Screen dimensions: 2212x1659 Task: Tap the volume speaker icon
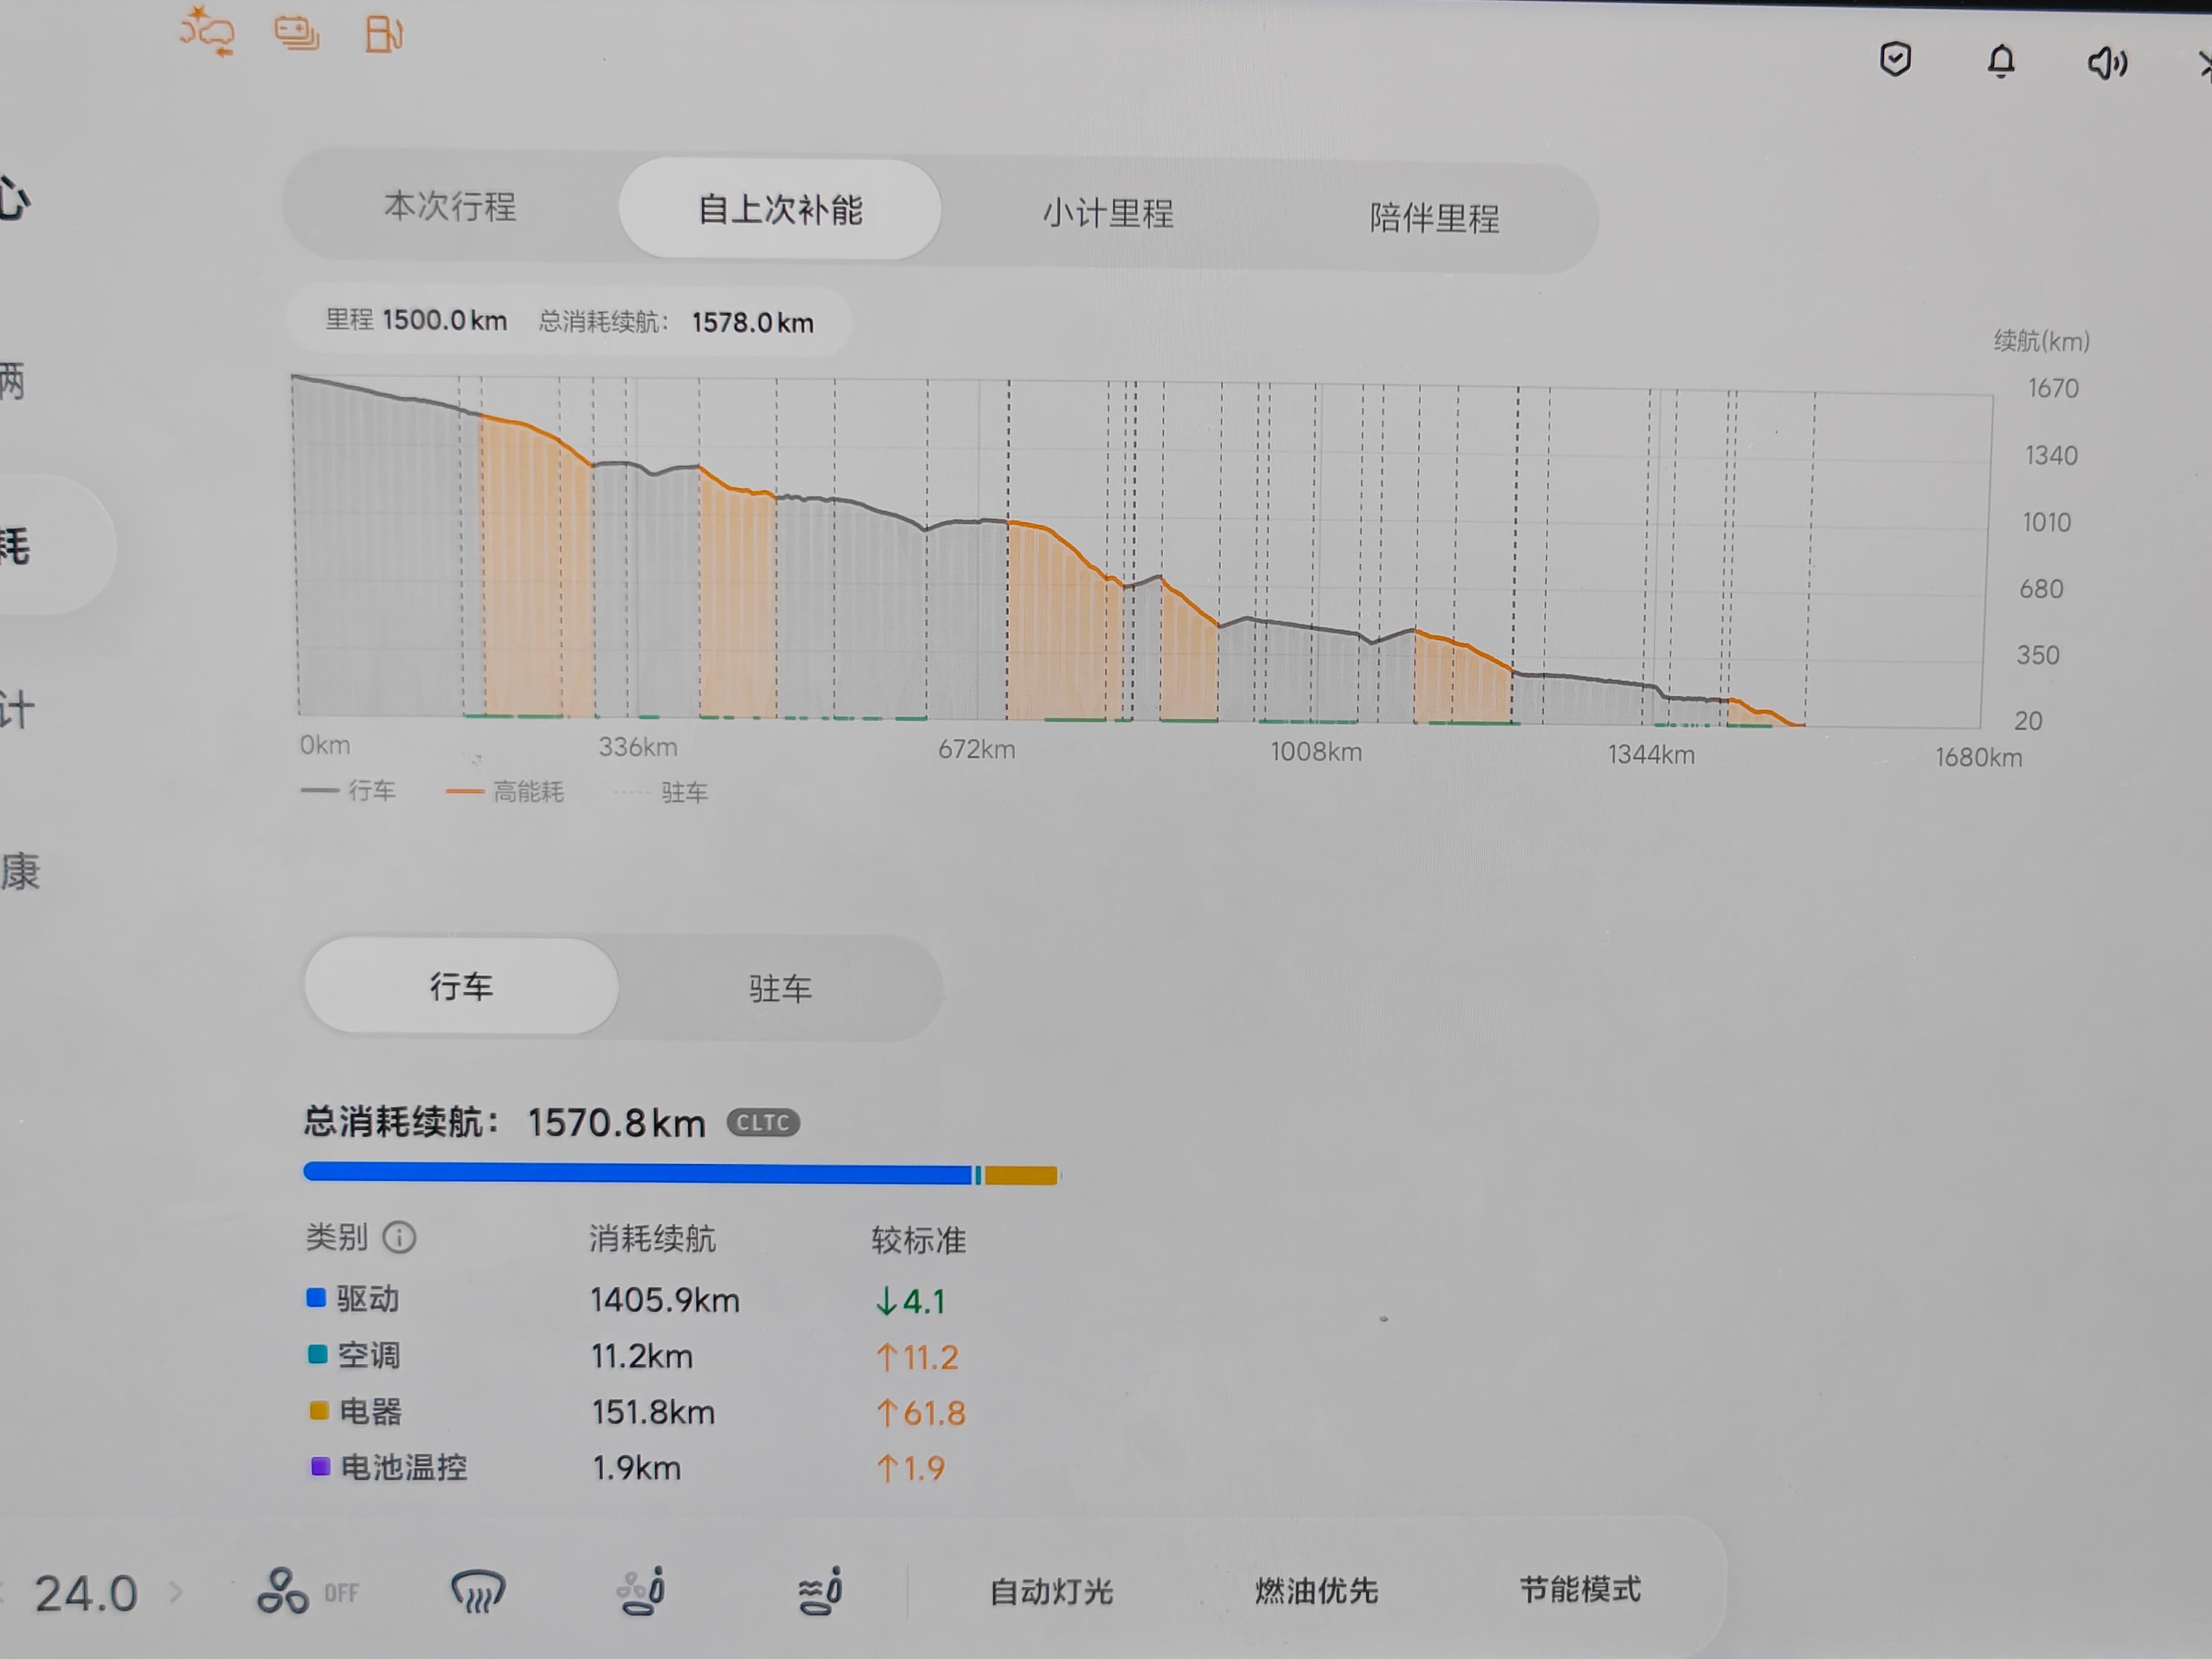[2107, 63]
